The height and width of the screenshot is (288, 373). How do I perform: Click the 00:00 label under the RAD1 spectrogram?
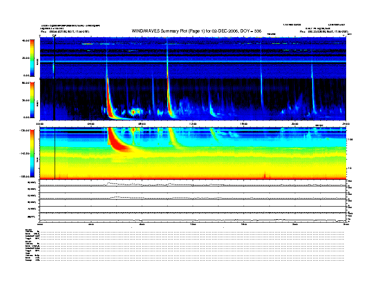[x=40, y=124]
